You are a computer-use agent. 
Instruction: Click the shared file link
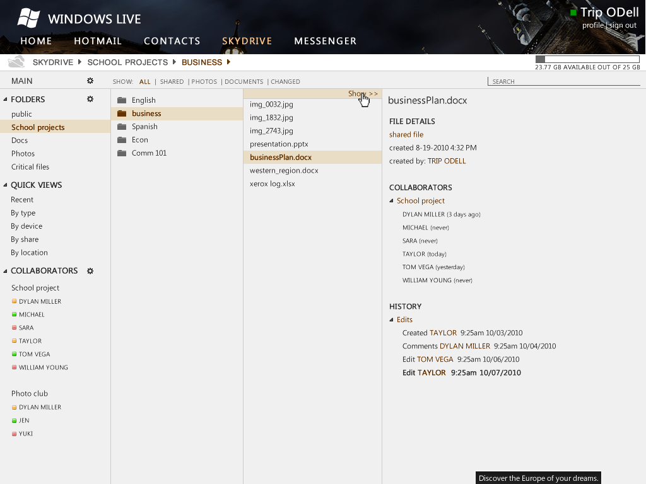coord(406,135)
